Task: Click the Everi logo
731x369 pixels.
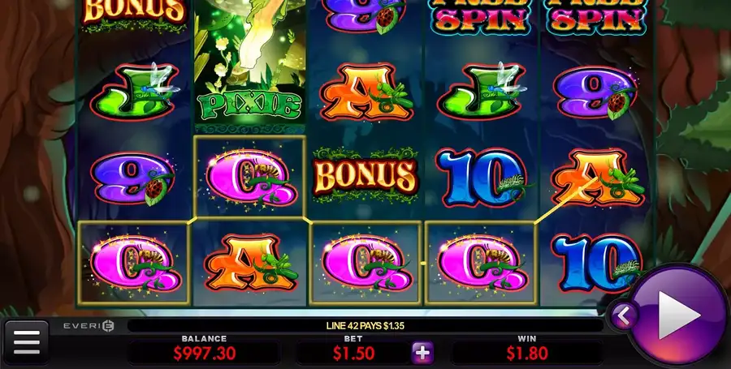Action: (x=89, y=326)
